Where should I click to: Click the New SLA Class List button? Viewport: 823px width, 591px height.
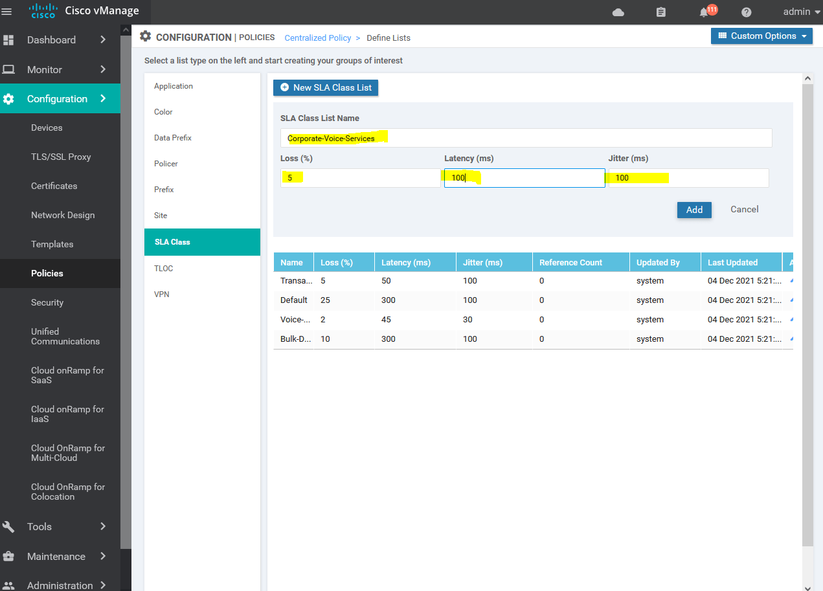coord(326,87)
